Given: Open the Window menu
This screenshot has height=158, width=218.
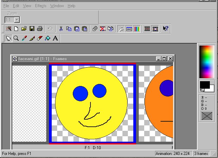Looking at the screenshot, I should tap(57, 6).
